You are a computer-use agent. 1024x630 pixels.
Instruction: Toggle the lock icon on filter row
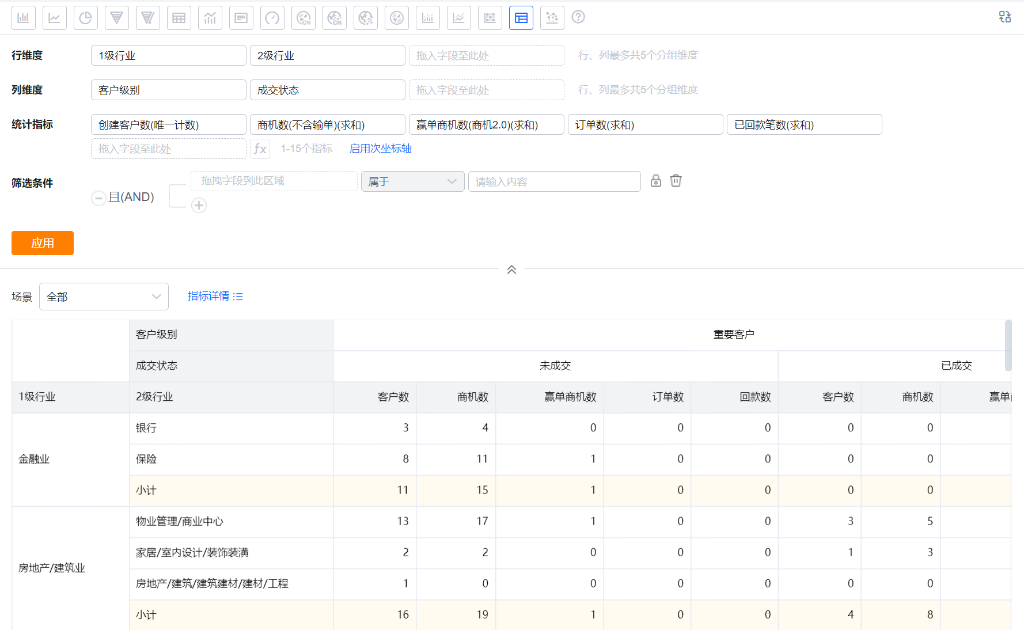click(x=656, y=181)
